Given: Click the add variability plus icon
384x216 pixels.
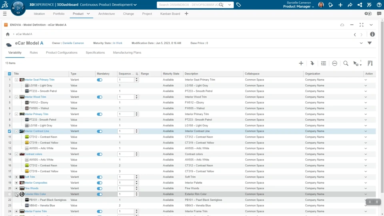Looking at the screenshot, I should [x=301, y=64].
